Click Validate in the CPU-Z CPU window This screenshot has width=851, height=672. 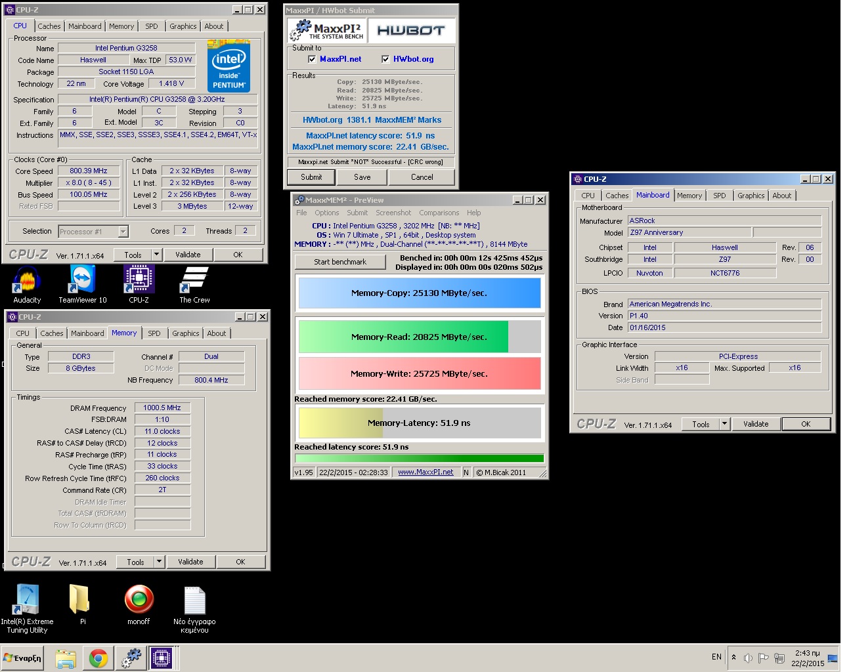[188, 255]
